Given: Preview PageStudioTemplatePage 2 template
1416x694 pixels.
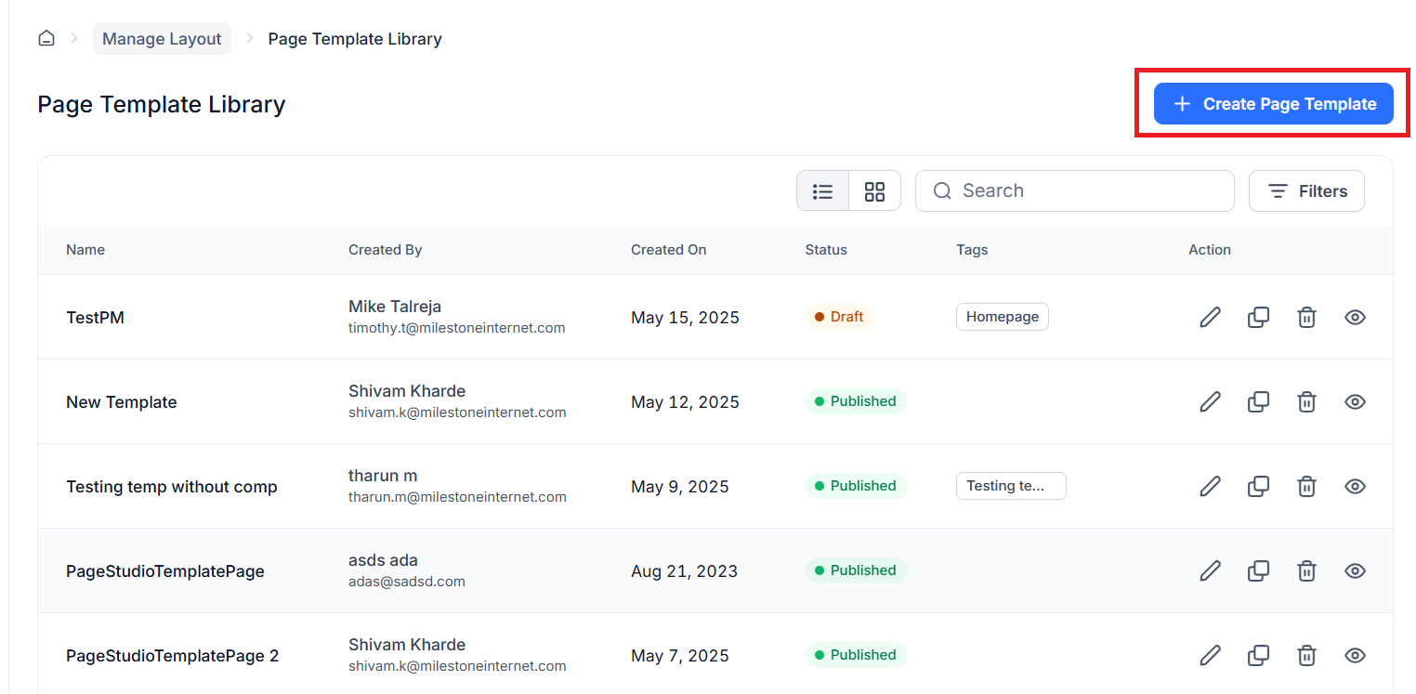Looking at the screenshot, I should tap(1356, 656).
